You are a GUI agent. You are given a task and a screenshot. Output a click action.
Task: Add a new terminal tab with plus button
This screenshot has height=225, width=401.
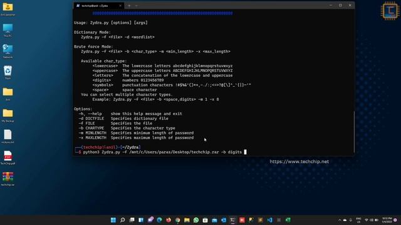(x=129, y=6)
